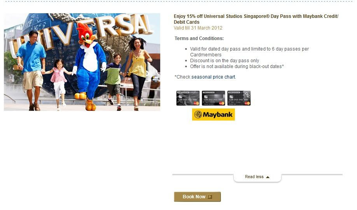The width and height of the screenshot is (357, 210).
Task: Select the third Maybank card with gear design
Action: [x=239, y=98]
